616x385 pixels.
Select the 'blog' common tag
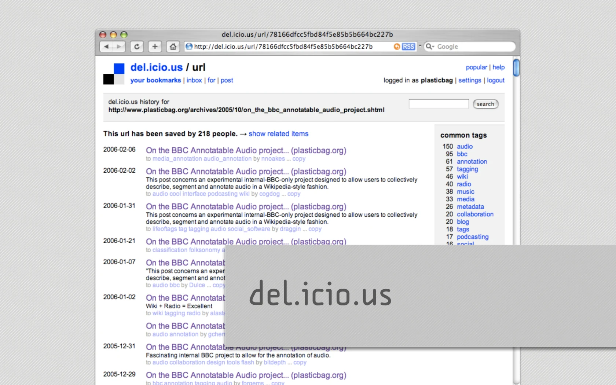click(463, 222)
